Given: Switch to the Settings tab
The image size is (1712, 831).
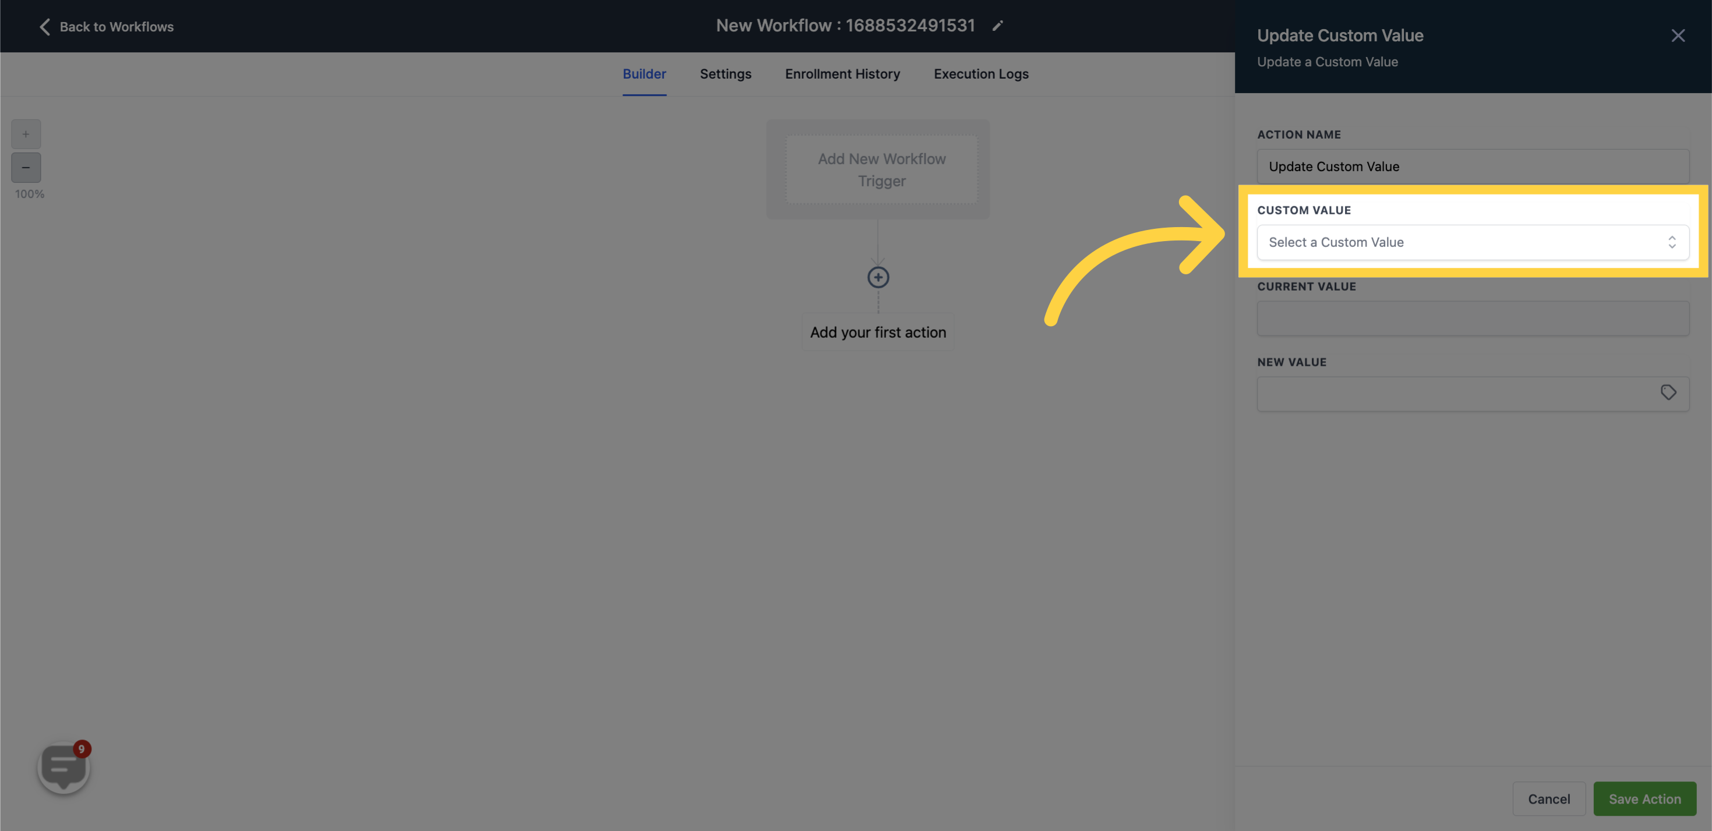Looking at the screenshot, I should tap(725, 73).
